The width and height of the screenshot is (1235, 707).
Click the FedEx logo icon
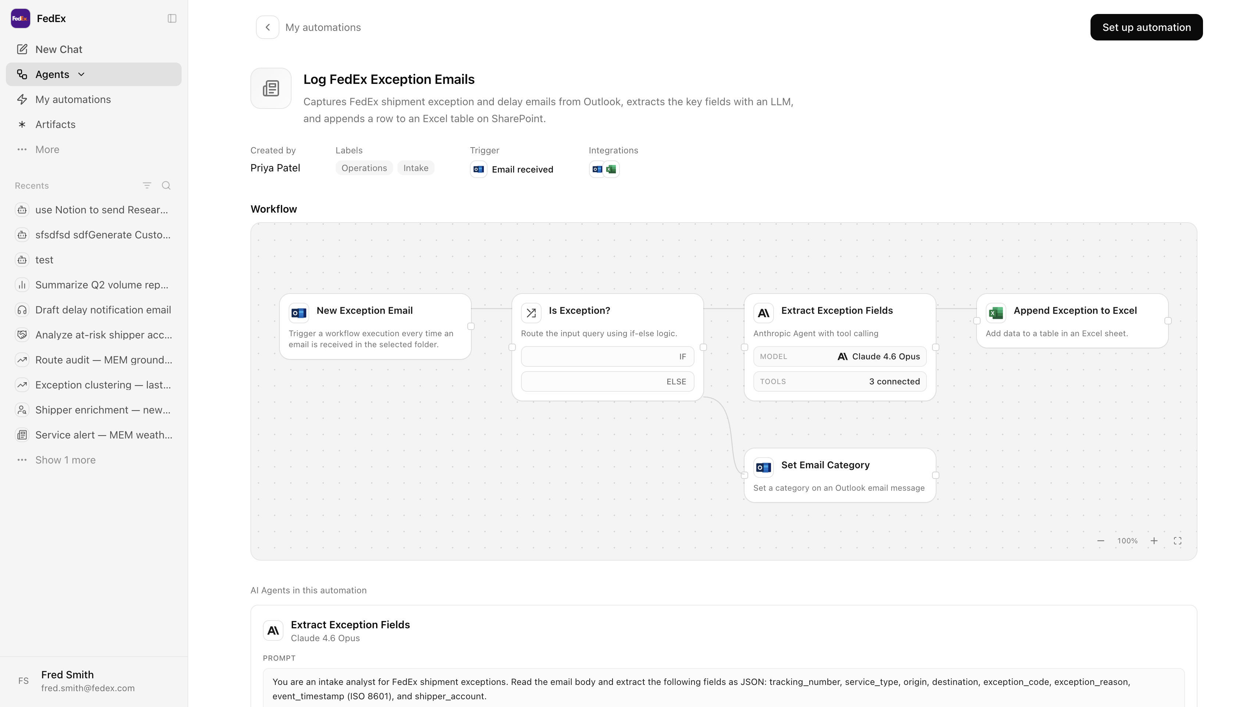[20, 18]
